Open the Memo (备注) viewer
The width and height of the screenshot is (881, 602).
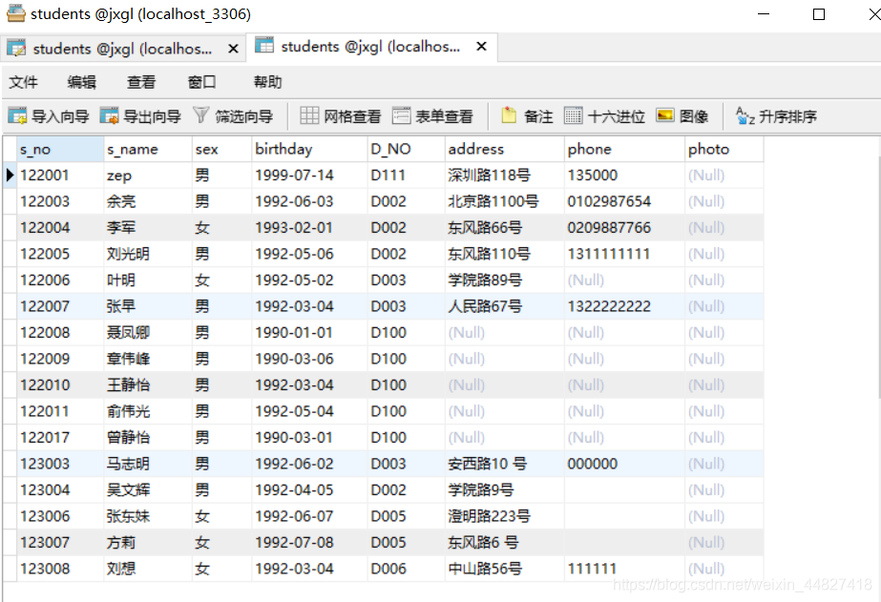pos(527,116)
